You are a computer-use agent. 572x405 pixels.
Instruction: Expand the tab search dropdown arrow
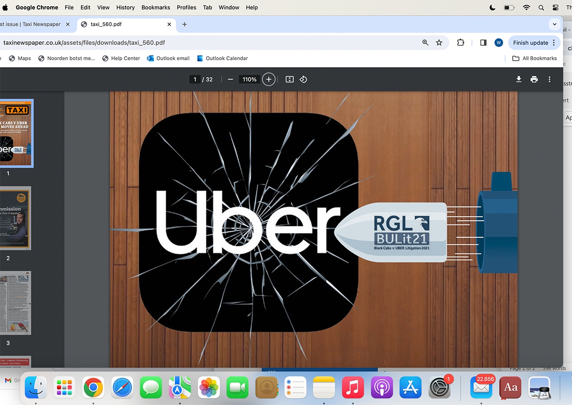point(554,24)
